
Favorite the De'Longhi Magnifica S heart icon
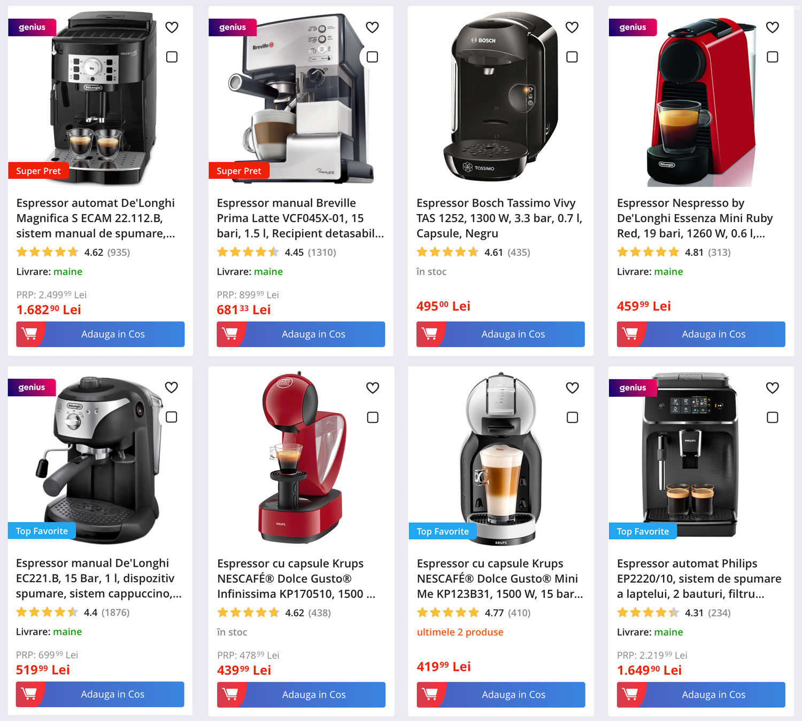172,27
